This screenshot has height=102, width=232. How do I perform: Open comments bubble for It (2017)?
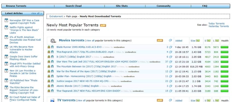click(x=171, y=57)
